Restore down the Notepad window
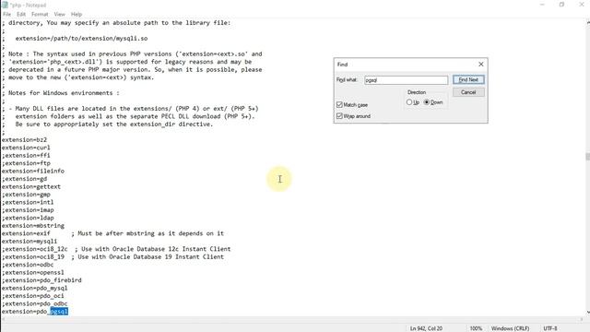The height and width of the screenshot is (332, 590). [x=561, y=5]
